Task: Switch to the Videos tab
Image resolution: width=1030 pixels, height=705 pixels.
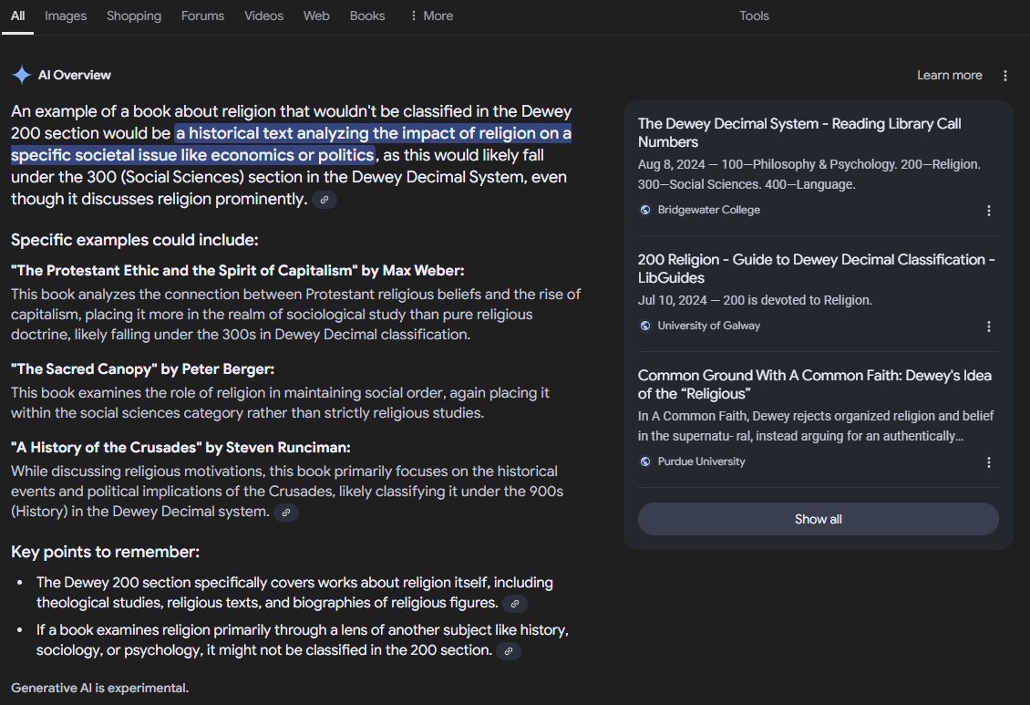Action: 263,16
